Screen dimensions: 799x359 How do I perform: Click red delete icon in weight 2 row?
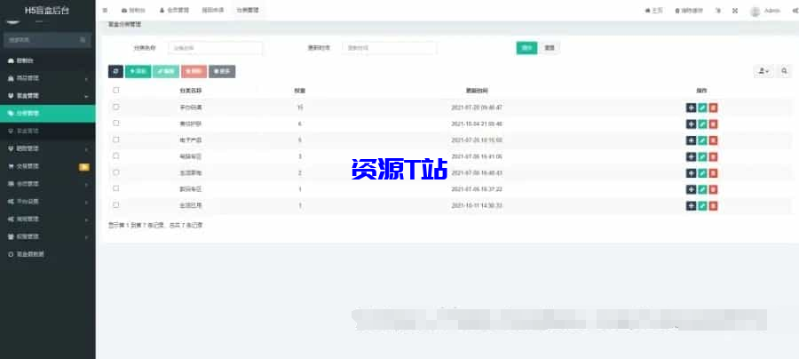714,173
